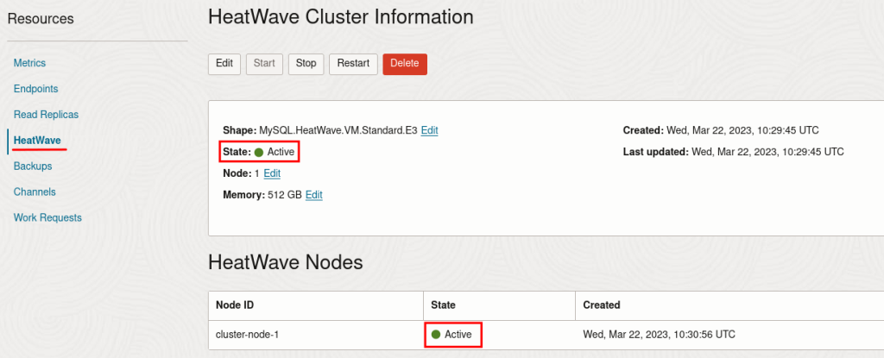
Task: Open the Channels resource link
Action: click(x=35, y=192)
